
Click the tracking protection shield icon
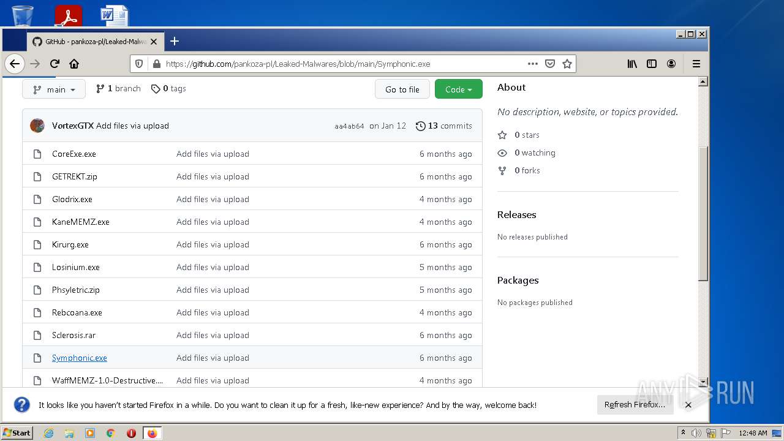tap(139, 64)
